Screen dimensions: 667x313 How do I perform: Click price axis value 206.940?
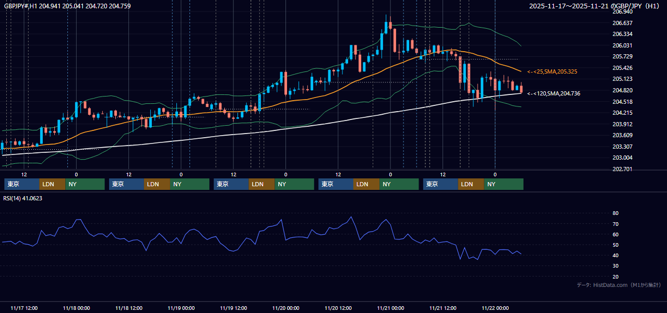point(622,11)
